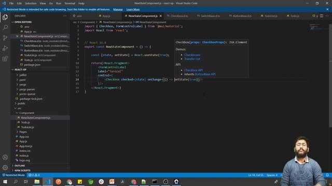Open the Task View taskbar icon
Screen dimensions: 332x186
(26, 181)
